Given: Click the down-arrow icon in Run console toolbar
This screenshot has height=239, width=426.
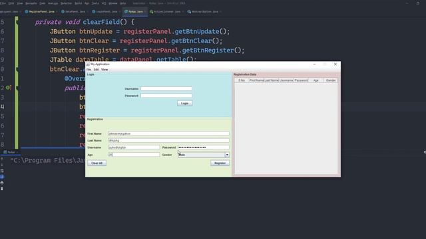Looking at the screenshot, I should coord(2,165).
